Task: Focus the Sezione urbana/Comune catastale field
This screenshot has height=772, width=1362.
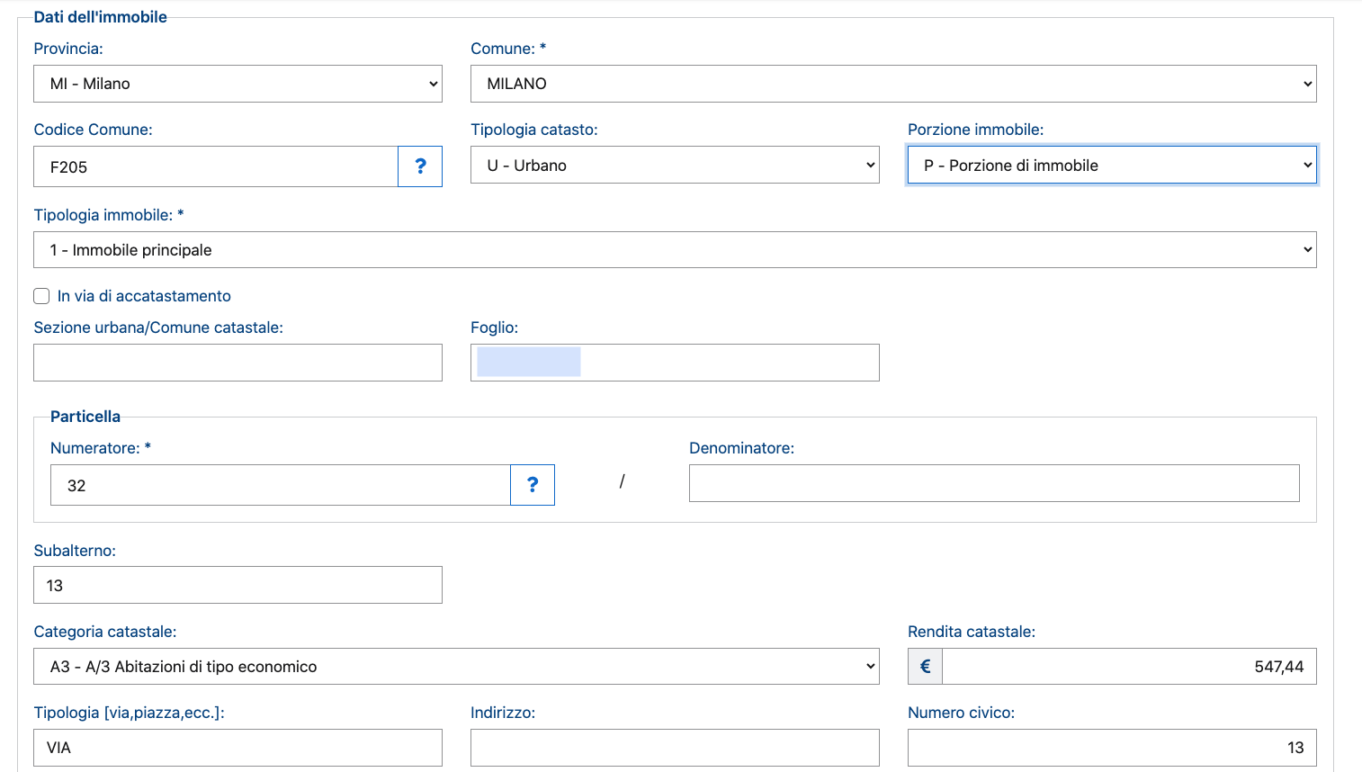Action: 237,363
